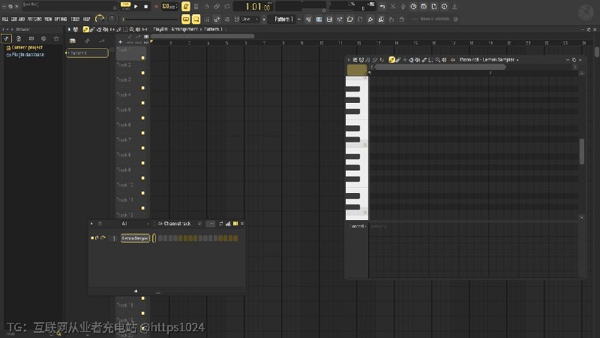Viewport: 600px width, 338px height.
Task: Arm the Record button
Action: click(156, 7)
